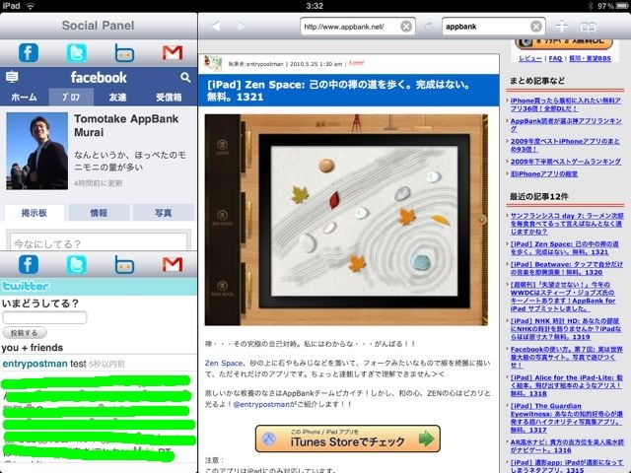Click the 投稿する post button

point(25,333)
